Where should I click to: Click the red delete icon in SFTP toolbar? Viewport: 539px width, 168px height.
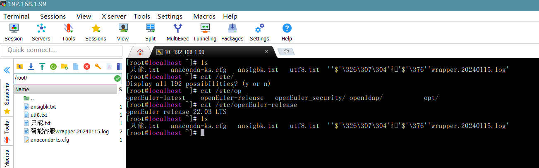(87, 66)
